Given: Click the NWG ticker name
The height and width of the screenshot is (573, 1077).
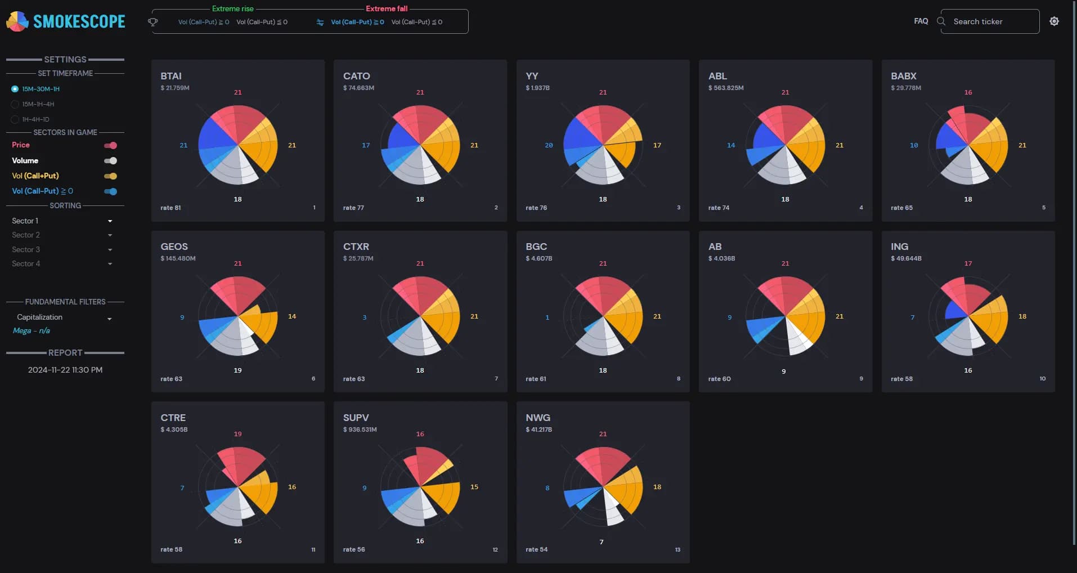Looking at the screenshot, I should coord(538,418).
